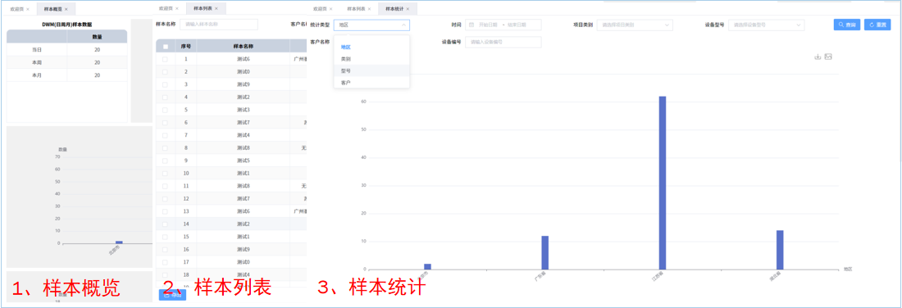Check the row 1 checkbox for 测试6

[166, 59]
